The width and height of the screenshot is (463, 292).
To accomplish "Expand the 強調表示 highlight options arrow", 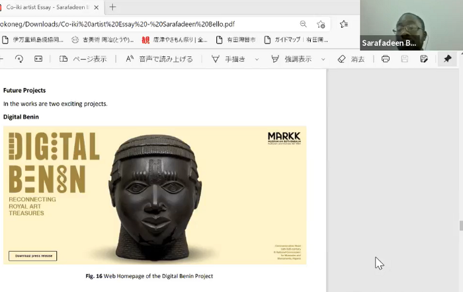I will click(x=323, y=60).
